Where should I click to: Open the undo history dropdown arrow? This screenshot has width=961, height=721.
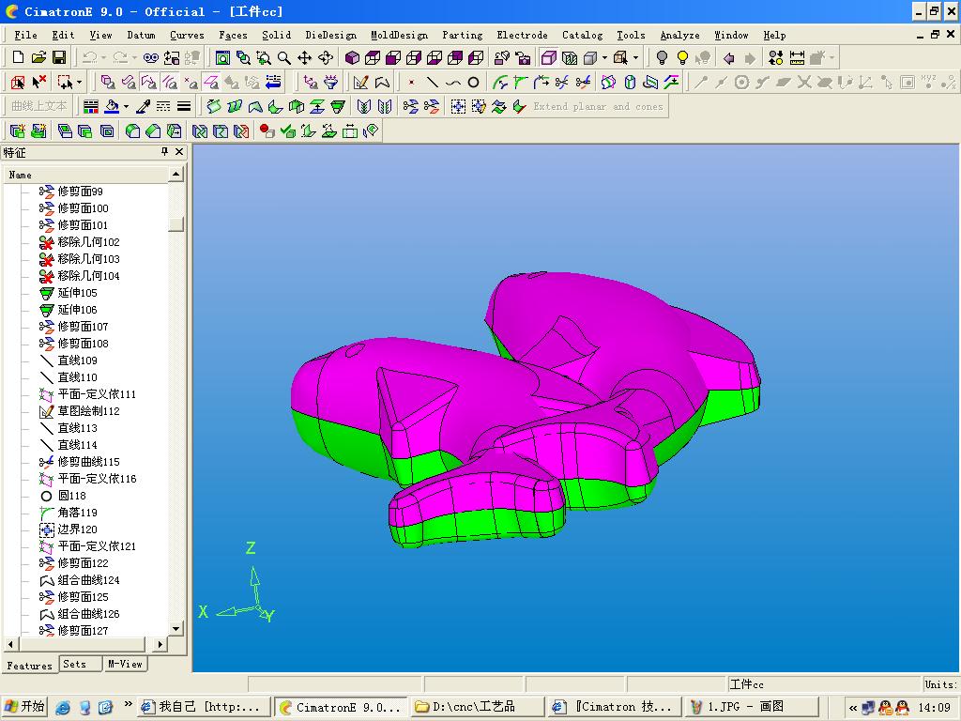[103, 57]
